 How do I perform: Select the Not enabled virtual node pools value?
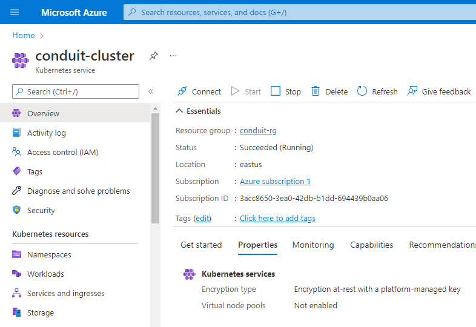pos(316,305)
